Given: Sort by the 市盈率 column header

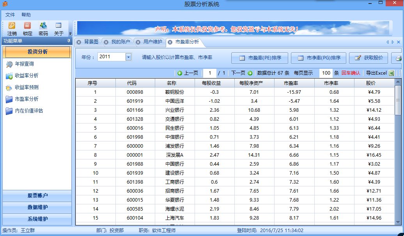Looking at the screenshot, I should [x=294, y=83].
